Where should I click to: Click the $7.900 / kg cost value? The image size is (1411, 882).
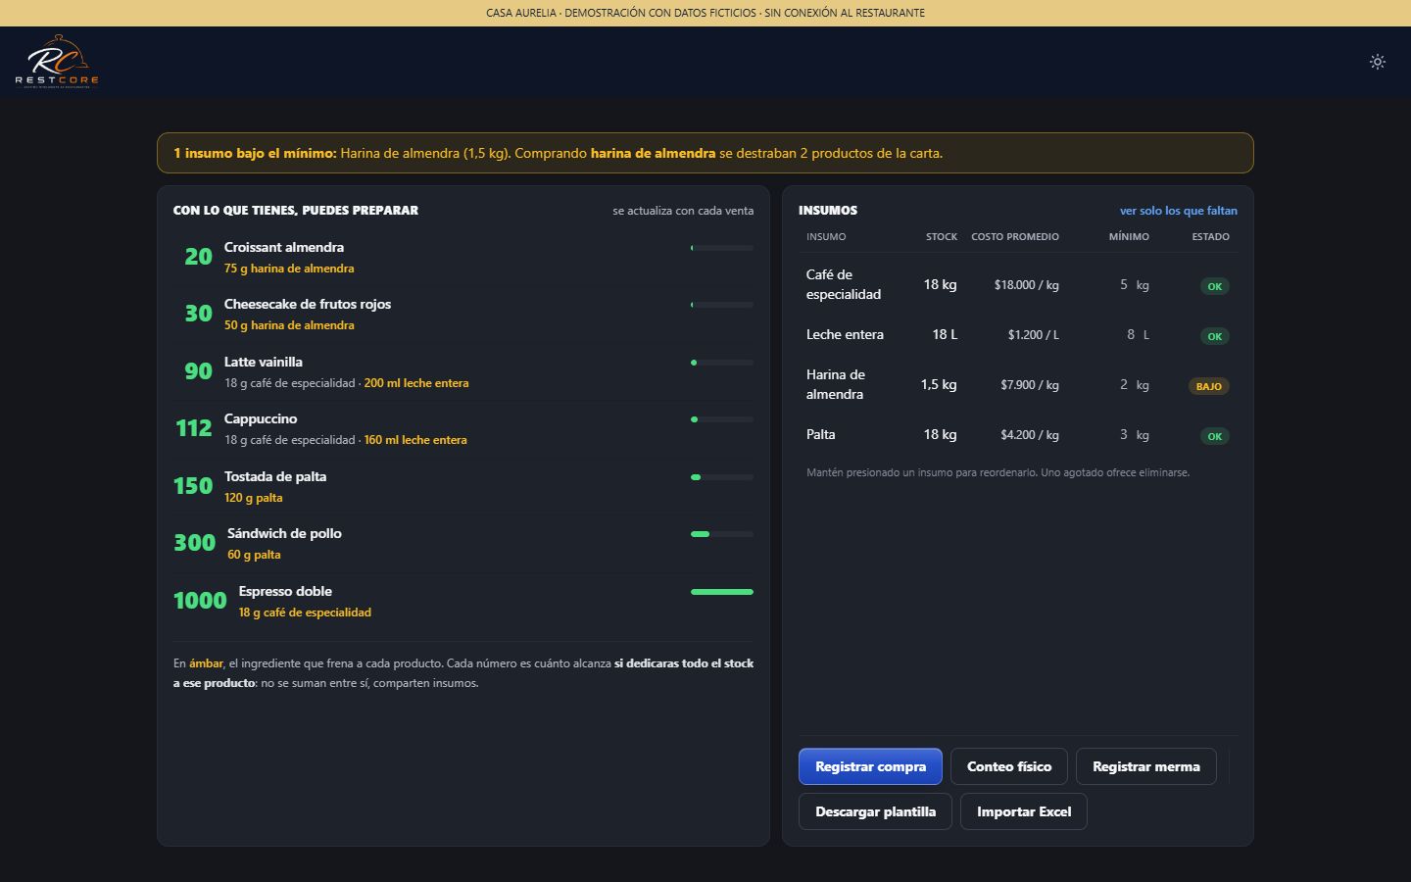(x=1030, y=385)
